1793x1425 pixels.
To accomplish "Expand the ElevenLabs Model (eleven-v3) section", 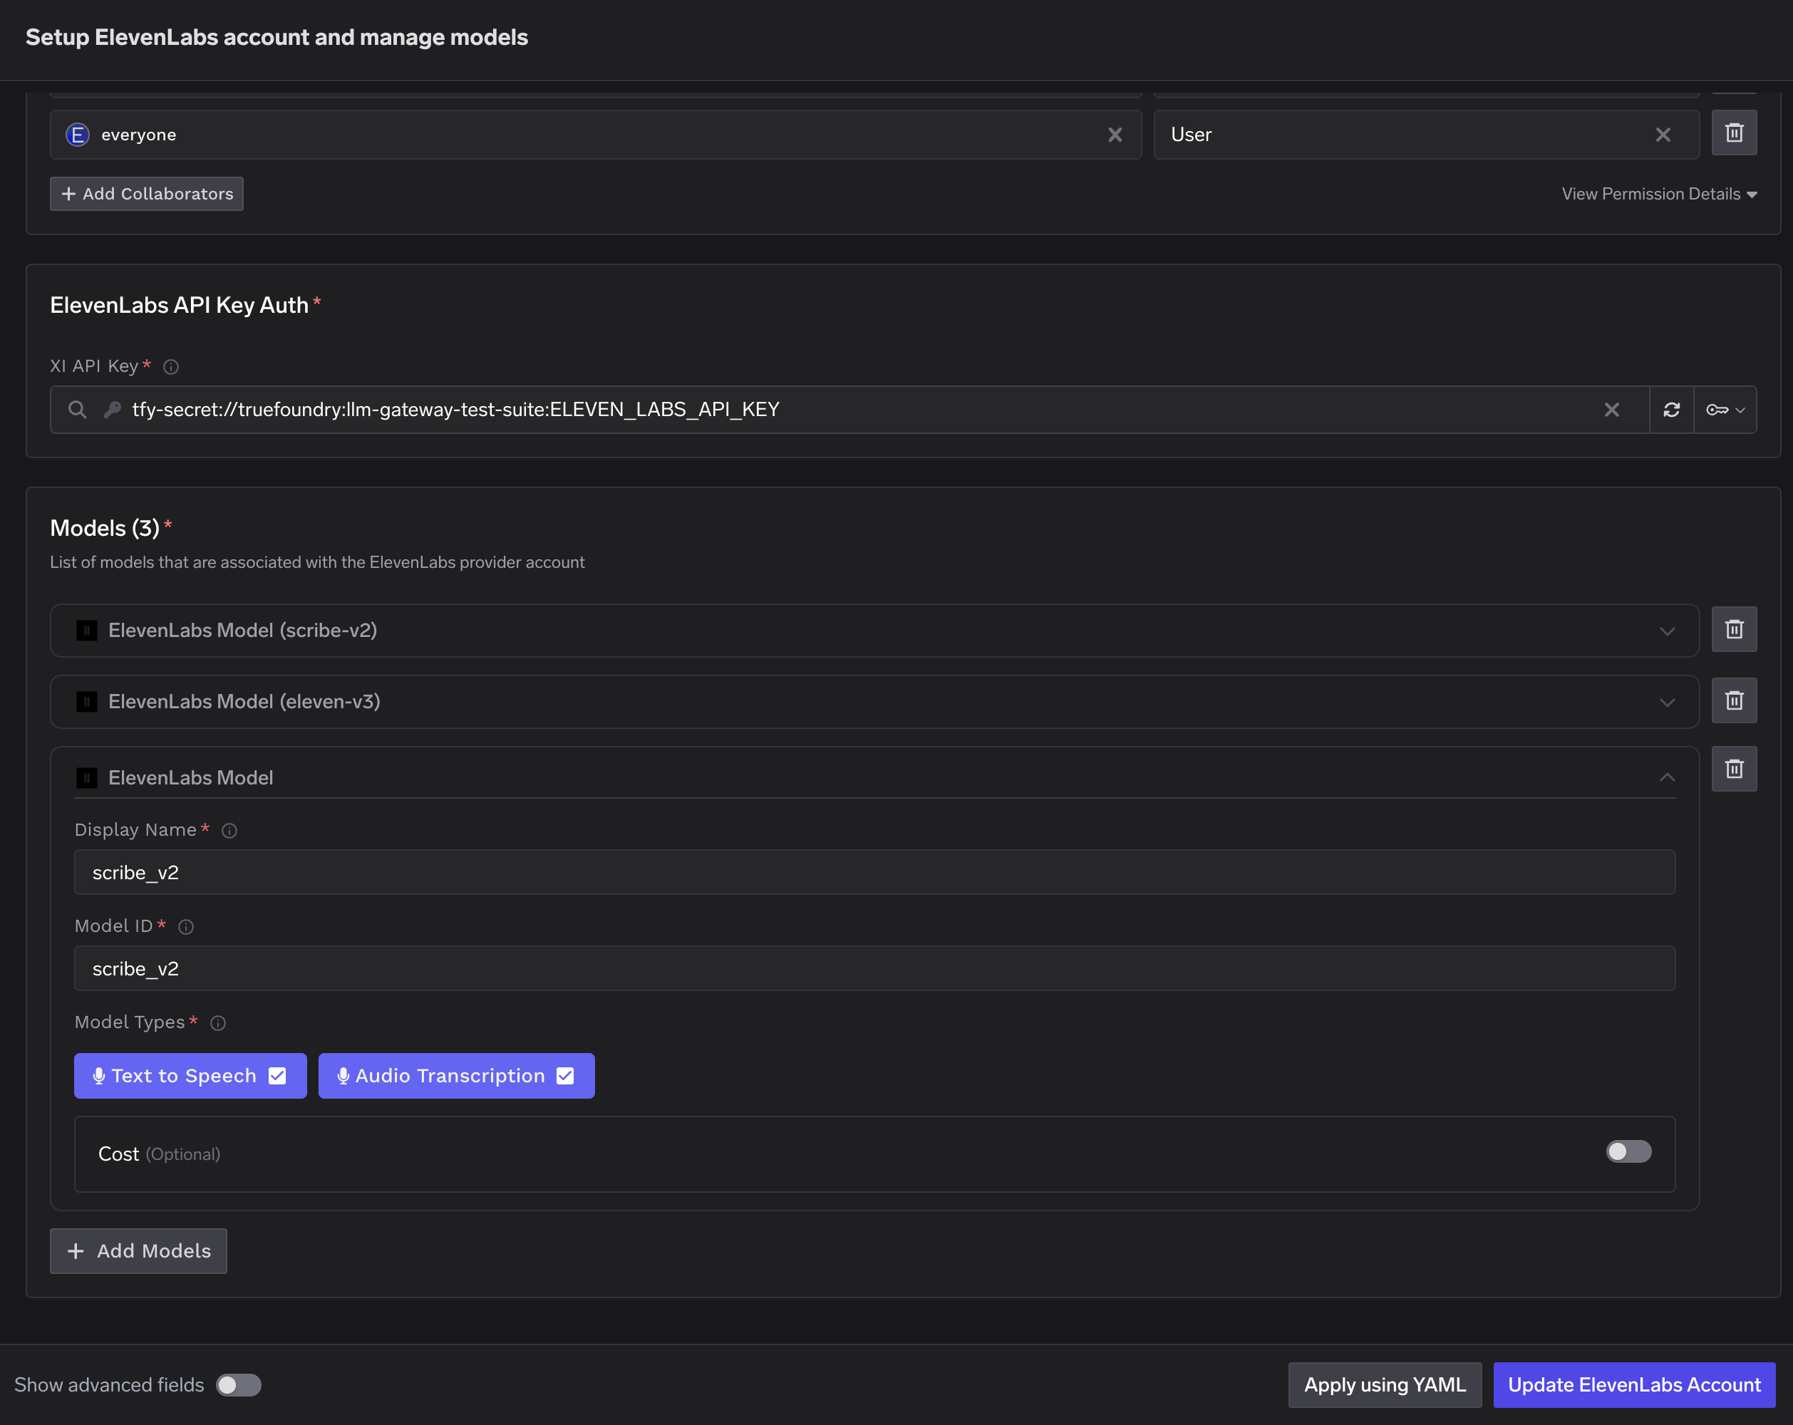I will 1668,702.
